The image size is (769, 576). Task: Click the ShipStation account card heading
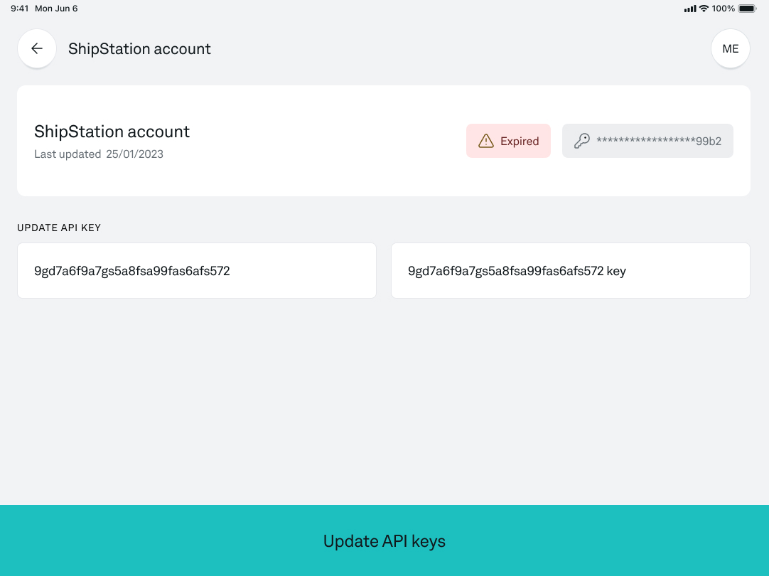(x=112, y=132)
